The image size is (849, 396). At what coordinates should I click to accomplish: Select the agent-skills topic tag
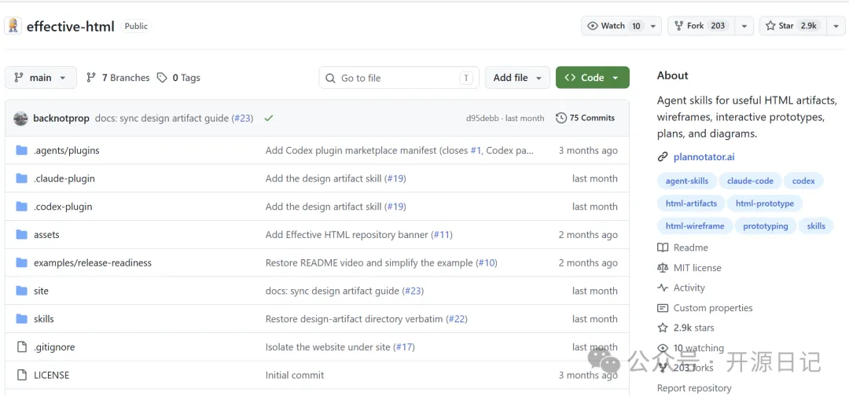click(x=687, y=181)
